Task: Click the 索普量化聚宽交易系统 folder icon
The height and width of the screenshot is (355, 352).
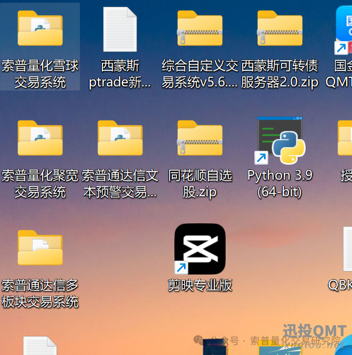Action: point(40,138)
